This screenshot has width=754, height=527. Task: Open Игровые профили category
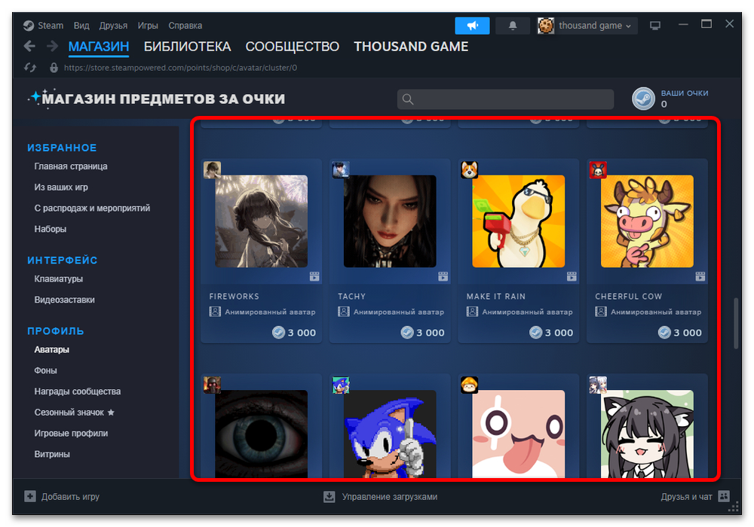click(x=71, y=433)
